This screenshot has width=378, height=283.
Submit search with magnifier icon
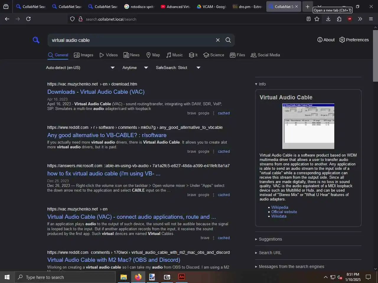click(x=228, y=40)
